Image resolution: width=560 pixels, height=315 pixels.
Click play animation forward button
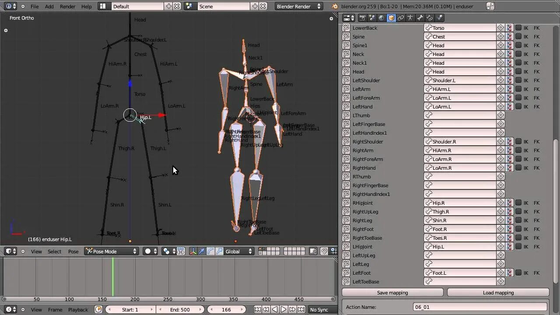point(283,309)
